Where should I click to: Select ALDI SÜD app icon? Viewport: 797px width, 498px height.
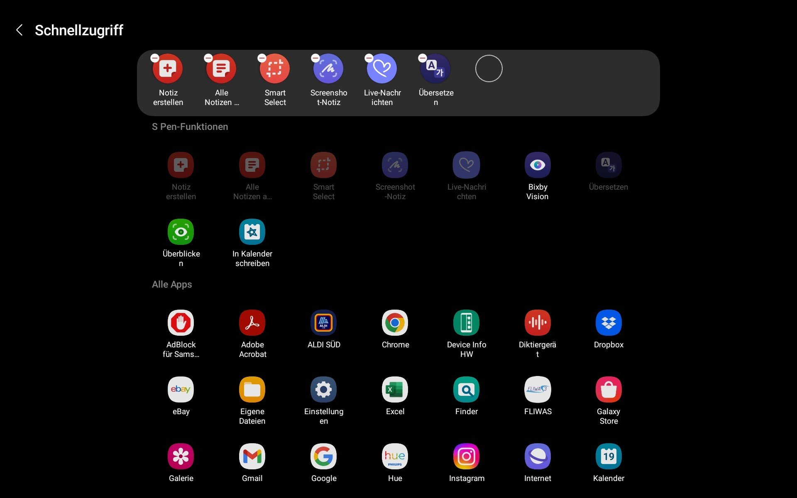coord(323,323)
